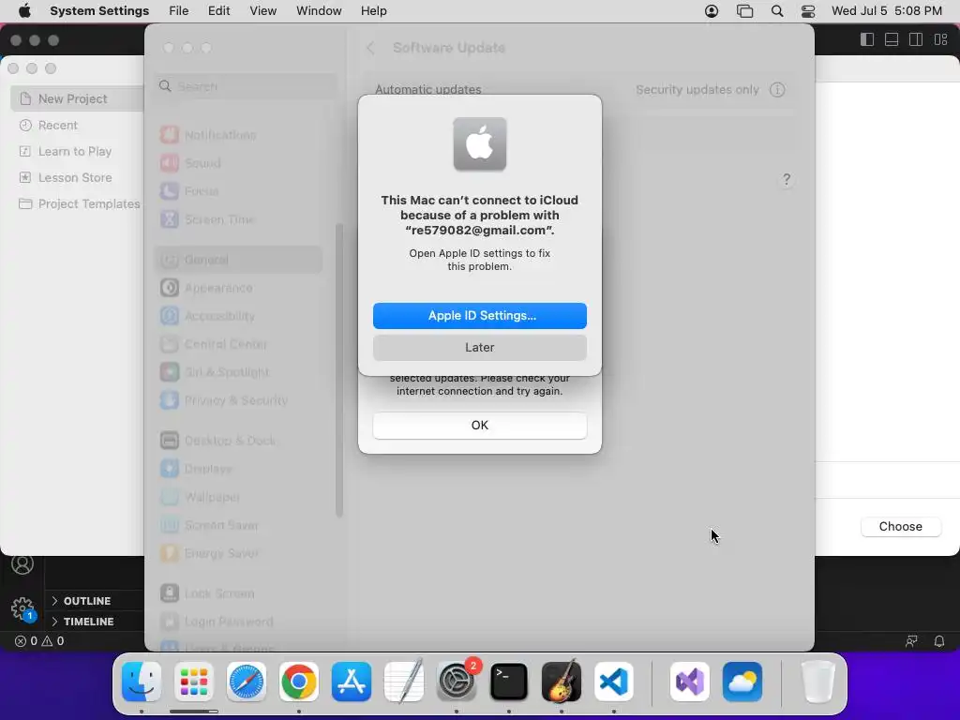Screen dimensions: 960x720
Task: Open Finder from the Dock
Action: 142,682
